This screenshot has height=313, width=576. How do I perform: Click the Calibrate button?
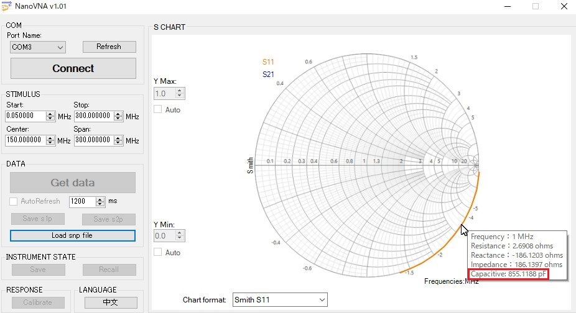tap(38, 302)
